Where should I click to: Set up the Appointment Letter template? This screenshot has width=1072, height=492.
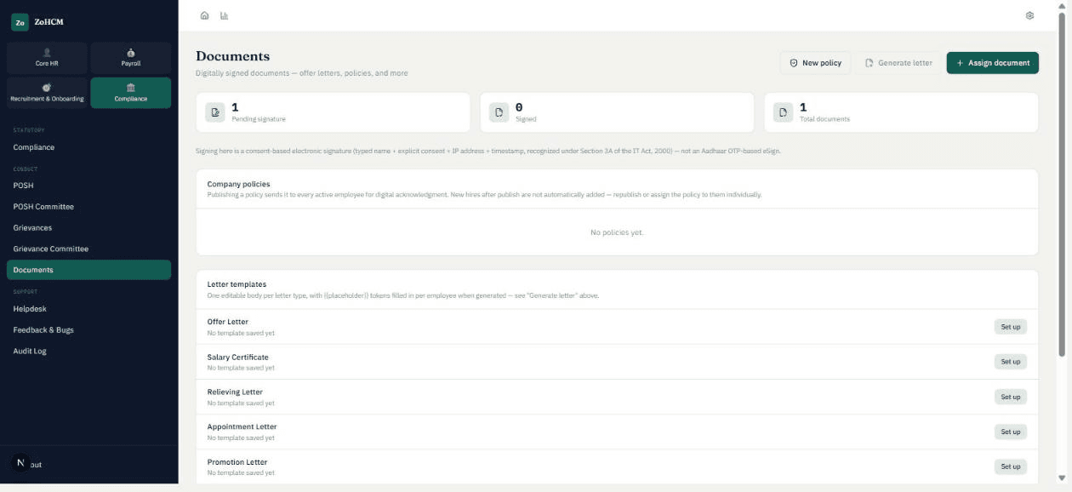pos(1010,432)
